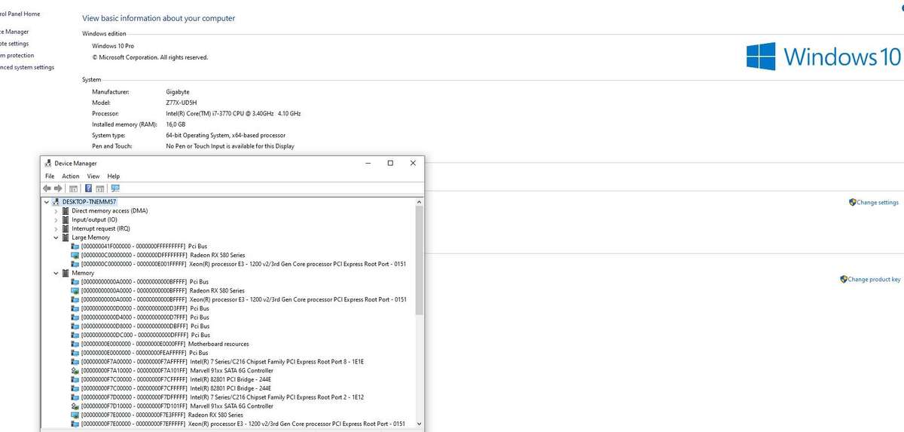The height and width of the screenshot is (432, 904).
Task: Collapse the DESKTOP-TNEMM57 root node
Action: point(47,202)
